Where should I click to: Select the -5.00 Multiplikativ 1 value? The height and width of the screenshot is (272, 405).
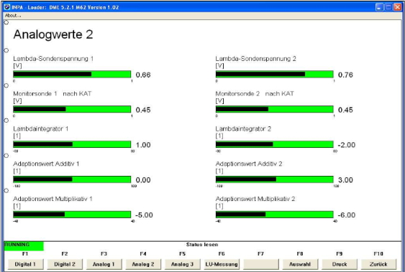click(144, 215)
